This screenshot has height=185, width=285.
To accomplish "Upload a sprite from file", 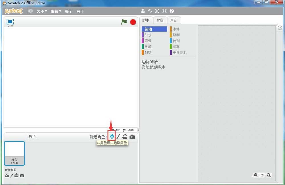I will coord(125,136).
